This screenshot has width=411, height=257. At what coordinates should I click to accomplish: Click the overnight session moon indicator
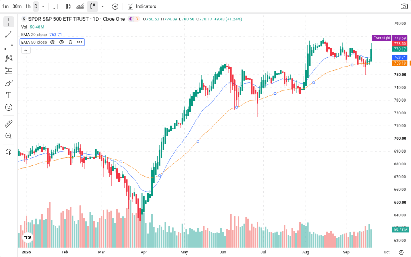[130, 19]
